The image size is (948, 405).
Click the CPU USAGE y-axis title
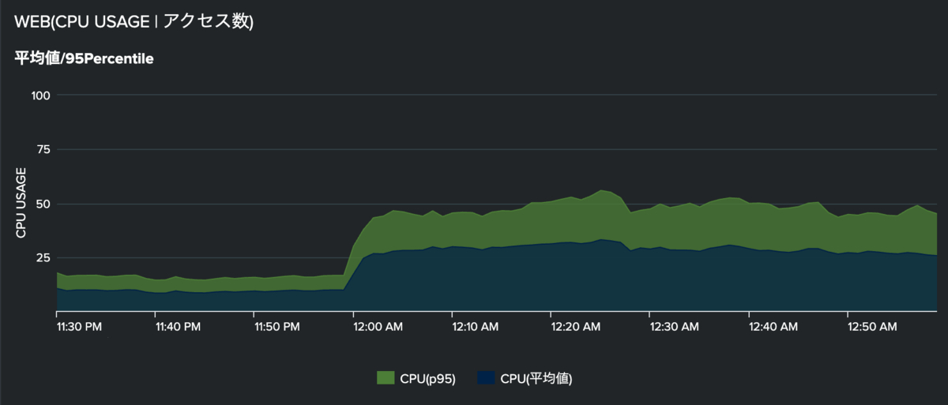click(x=21, y=202)
